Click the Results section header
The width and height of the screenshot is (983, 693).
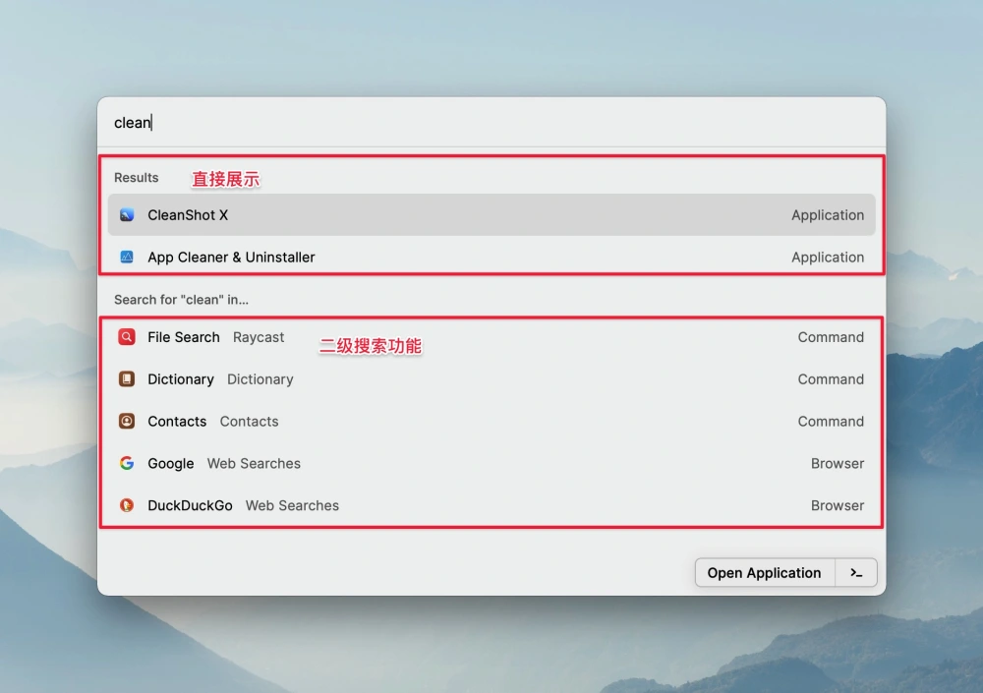[137, 178]
